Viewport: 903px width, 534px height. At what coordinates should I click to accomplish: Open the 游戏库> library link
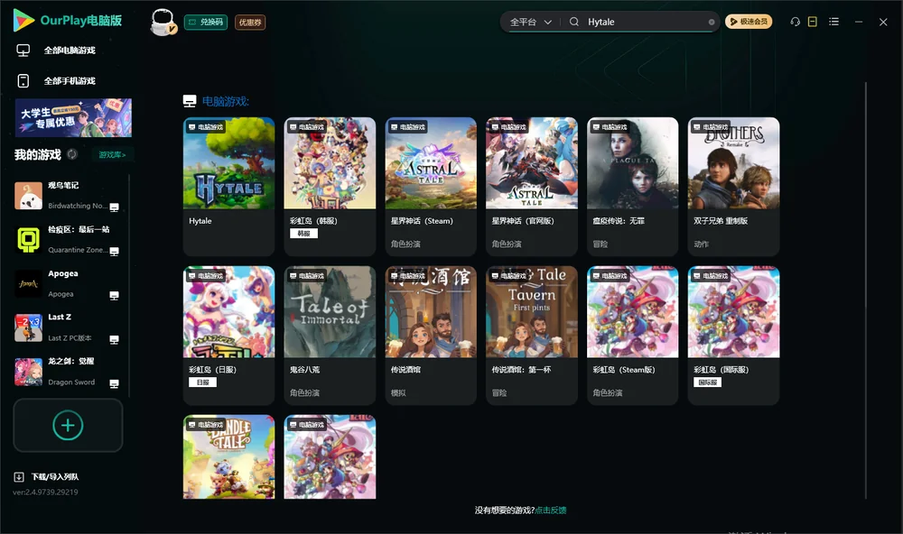click(112, 155)
